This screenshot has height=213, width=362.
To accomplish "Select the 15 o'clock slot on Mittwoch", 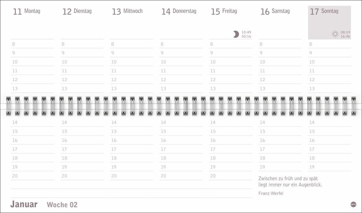I will click(131, 131).
